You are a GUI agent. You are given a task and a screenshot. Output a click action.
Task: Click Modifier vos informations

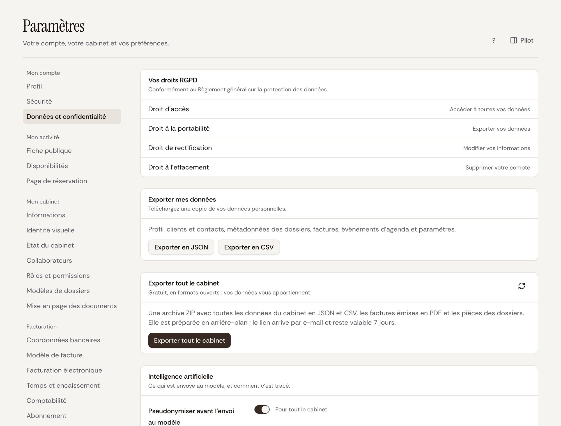[496, 148]
